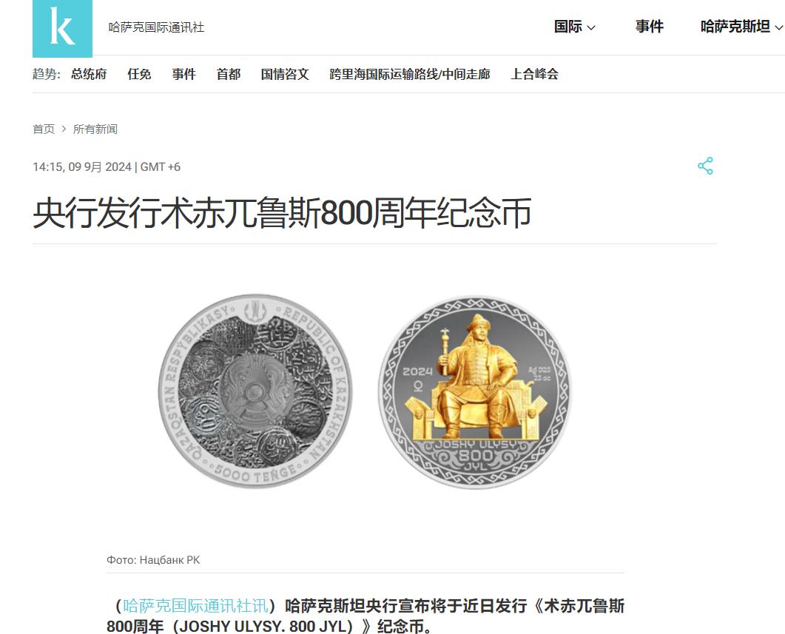Open 国情咨文 trending topic
This screenshot has width=785, height=634.
pos(285,74)
